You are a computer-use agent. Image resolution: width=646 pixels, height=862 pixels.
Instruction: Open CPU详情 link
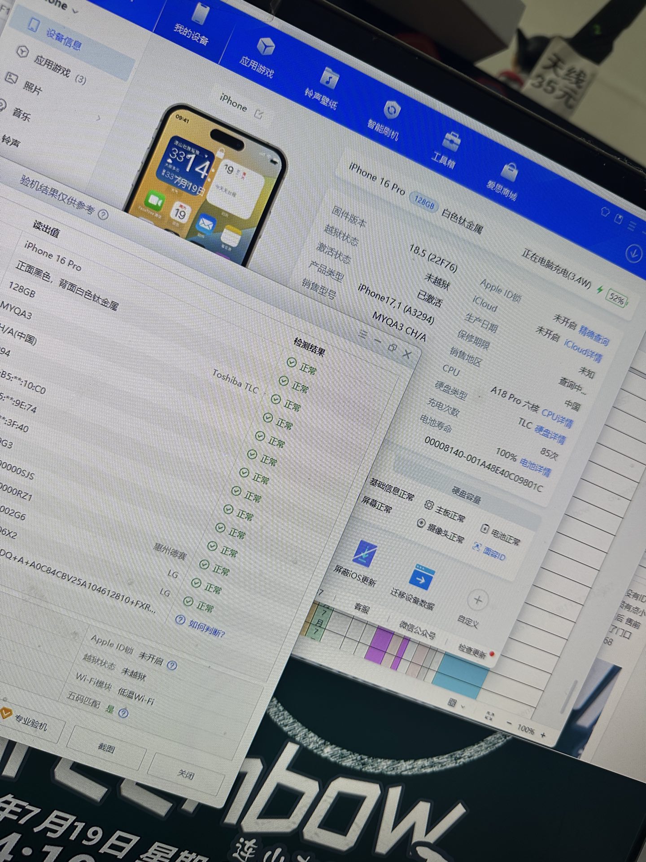pos(557,418)
